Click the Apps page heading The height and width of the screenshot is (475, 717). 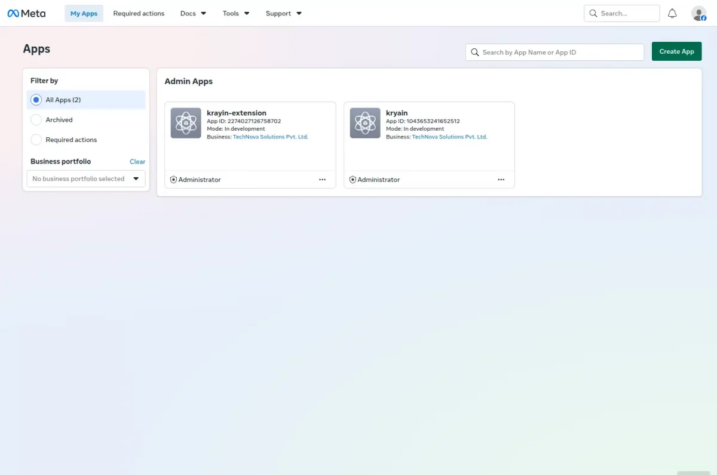(36, 49)
